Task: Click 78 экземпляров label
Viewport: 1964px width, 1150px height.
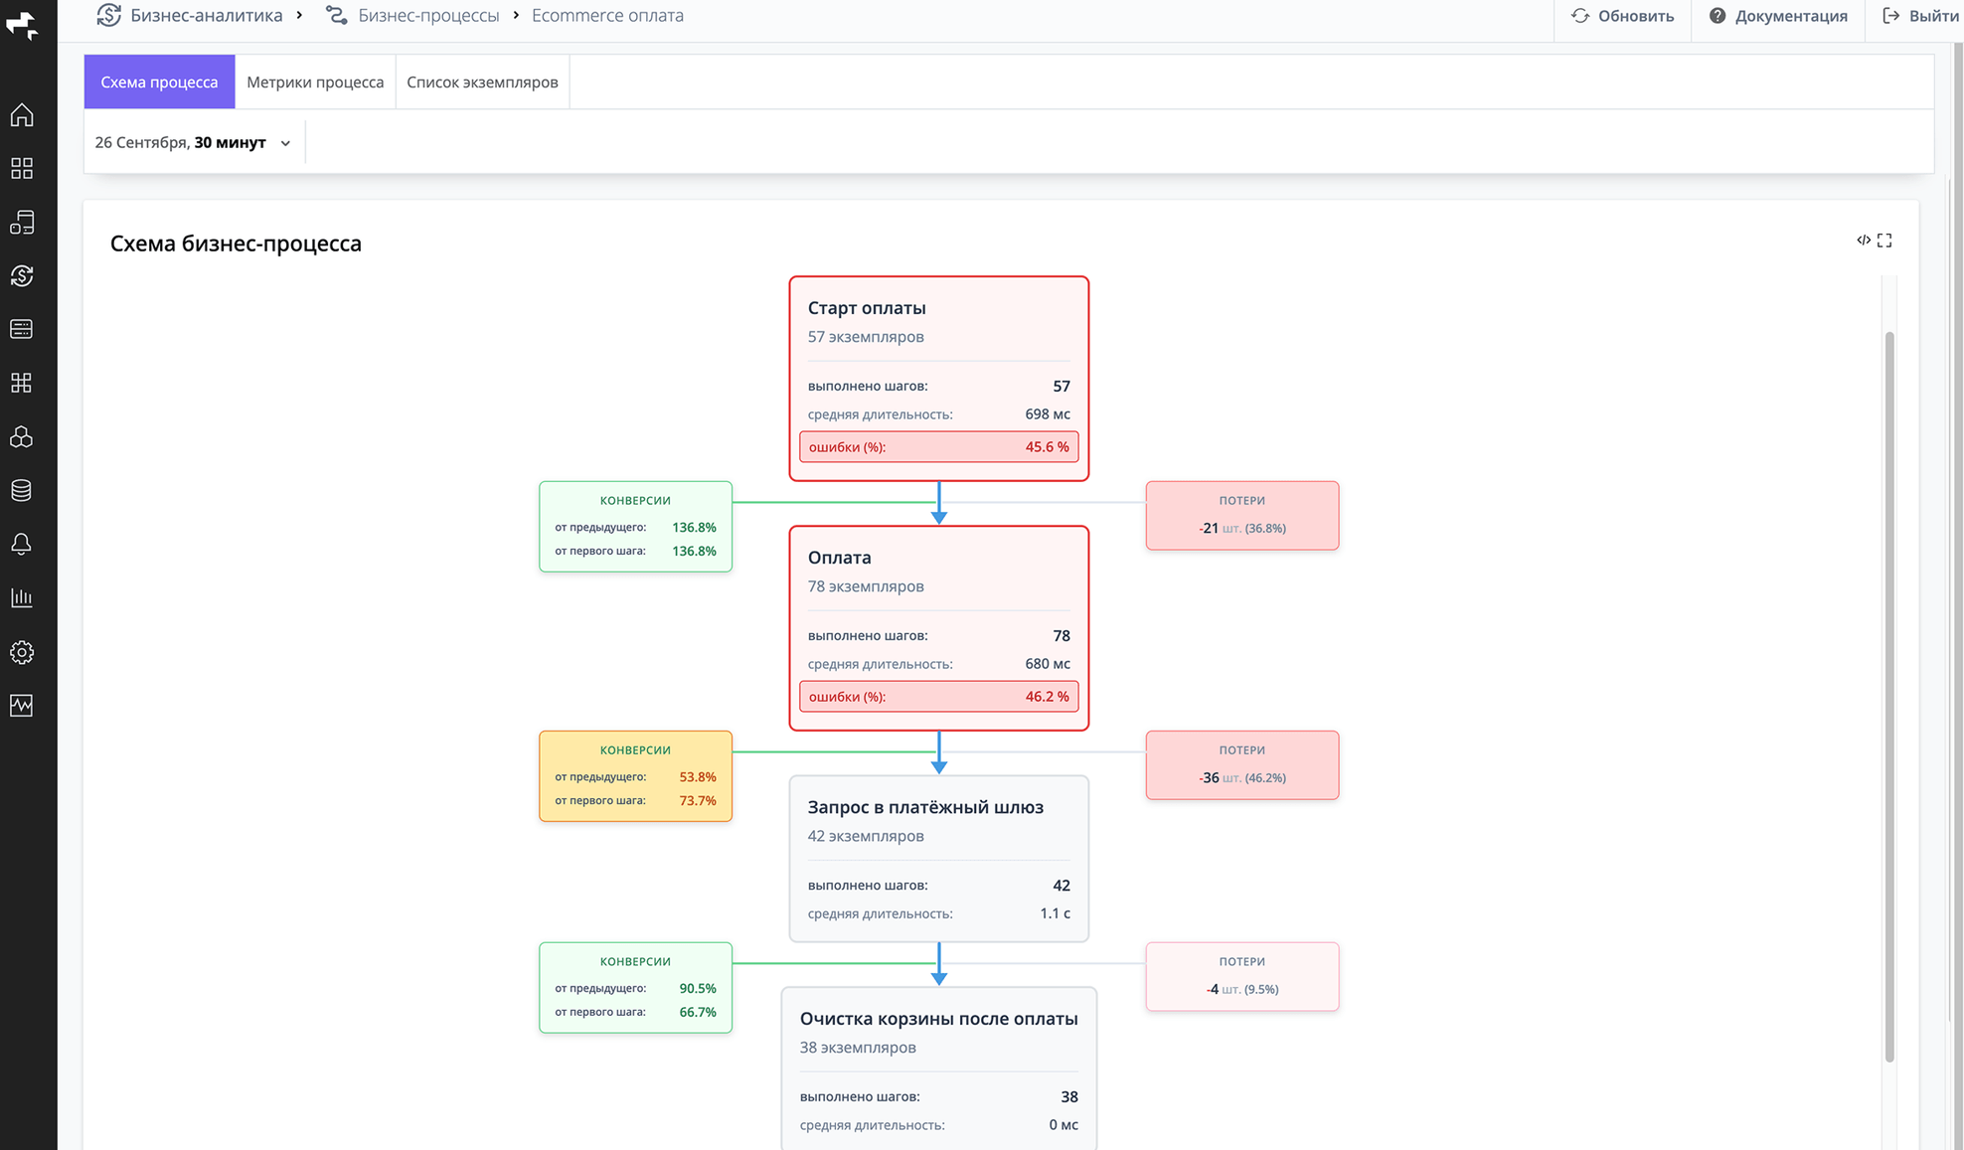Action: coord(866,586)
